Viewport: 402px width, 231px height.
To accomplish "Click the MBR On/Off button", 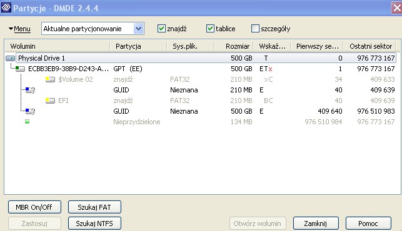I will 34,207.
